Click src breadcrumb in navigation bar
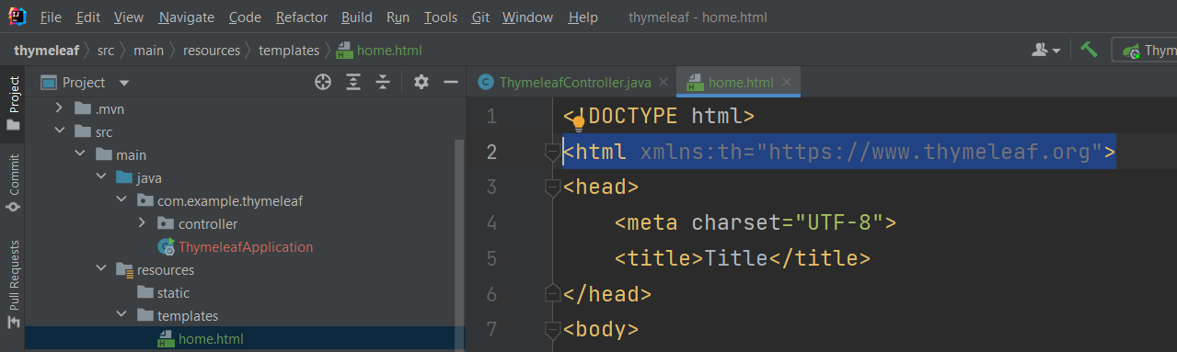This screenshot has width=1177, height=352. coord(106,51)
